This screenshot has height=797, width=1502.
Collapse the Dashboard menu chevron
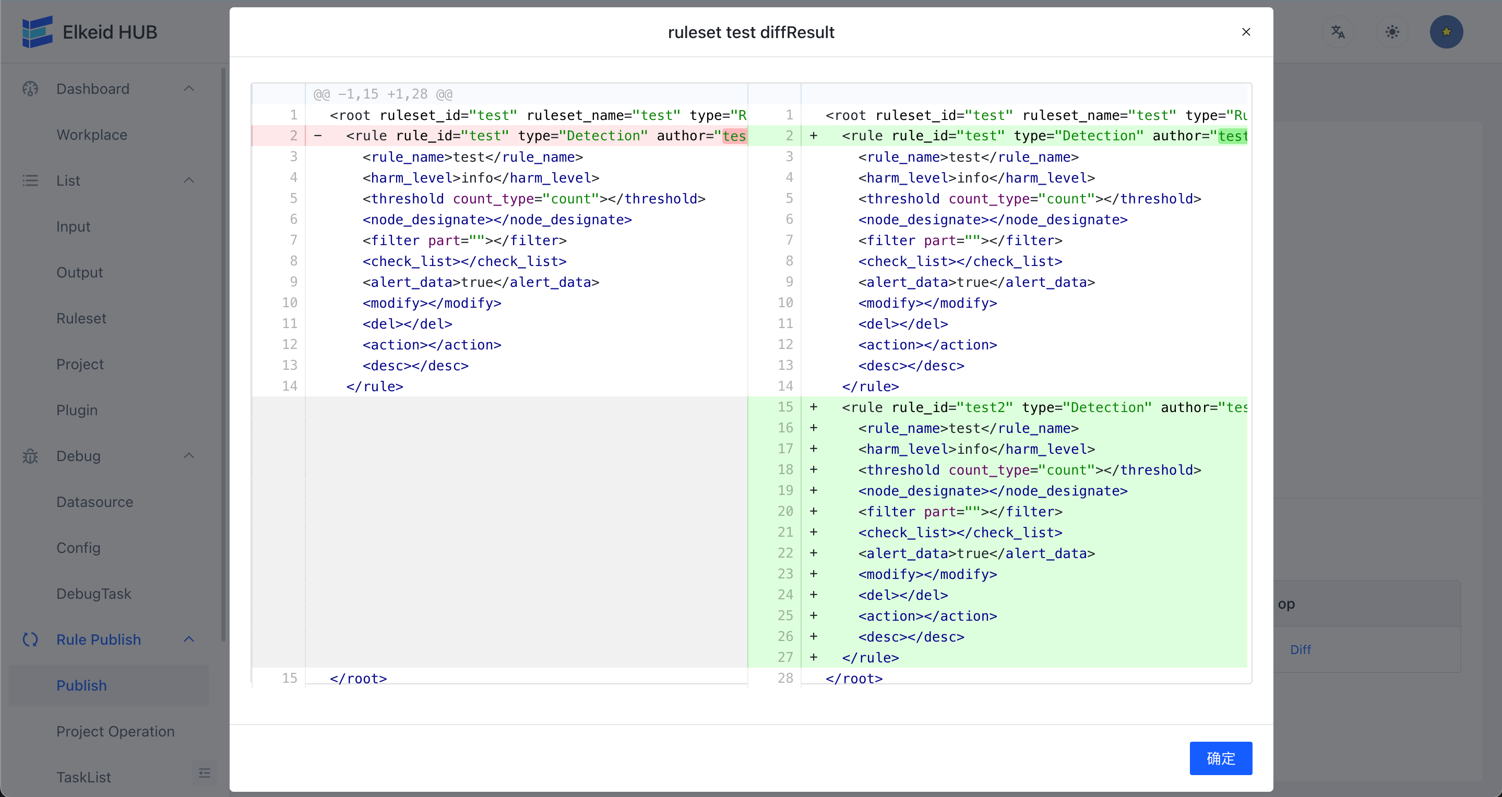coord(188,89)
